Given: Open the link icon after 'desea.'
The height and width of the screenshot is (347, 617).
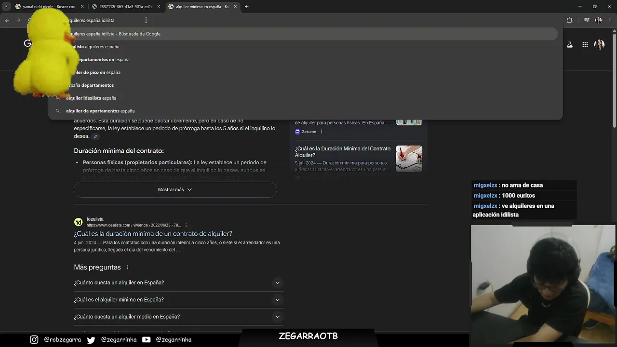Looking at the screenshot, I should pyautogui.click(x=95, y=136).
